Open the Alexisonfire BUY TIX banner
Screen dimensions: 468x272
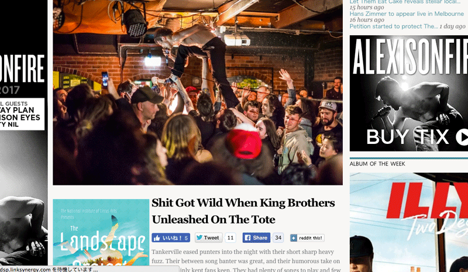click(408, 93)
